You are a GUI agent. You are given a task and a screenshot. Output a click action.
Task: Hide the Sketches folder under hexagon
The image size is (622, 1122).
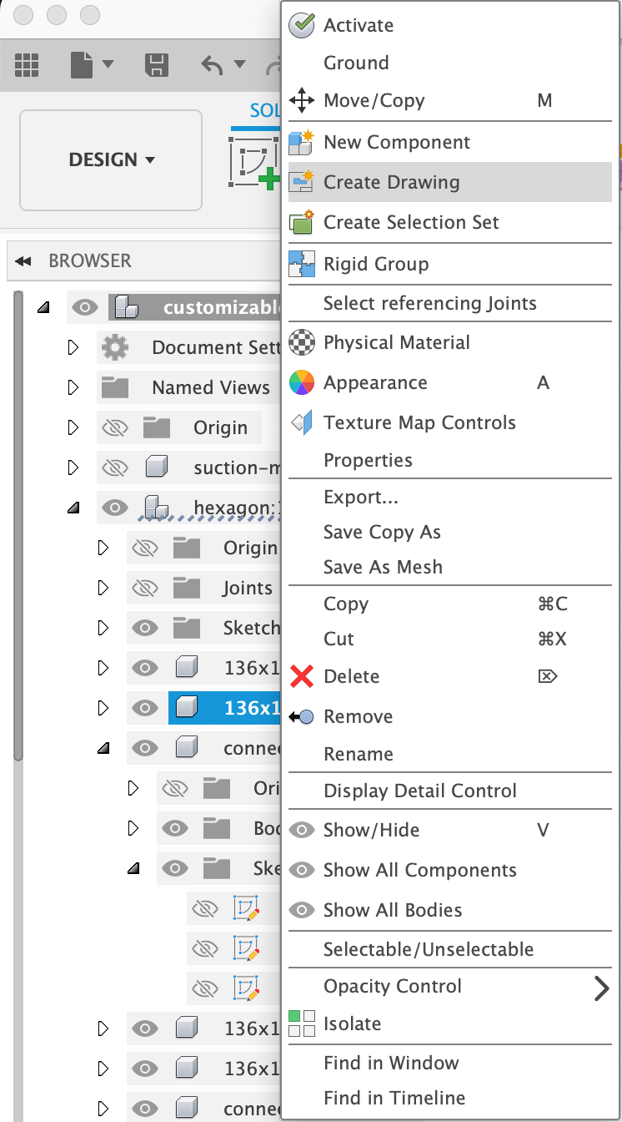click(x=145, y=628)
